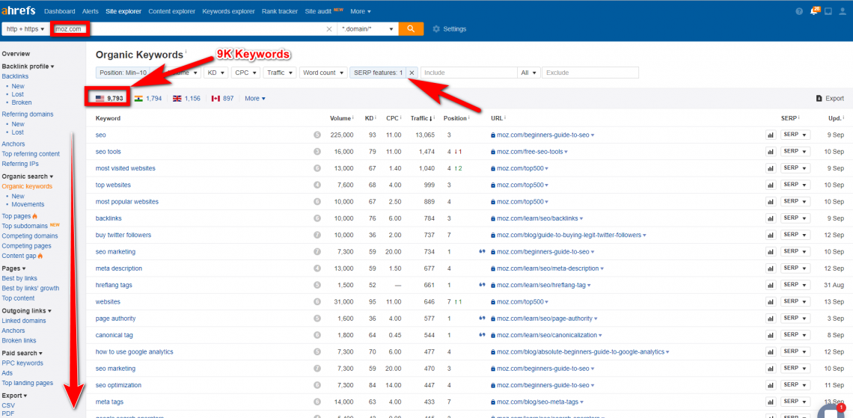Image resolution: width=853 pixels, height=418 pixels.
Task: Click the Include keyword filter field
Action: [468, 73]
